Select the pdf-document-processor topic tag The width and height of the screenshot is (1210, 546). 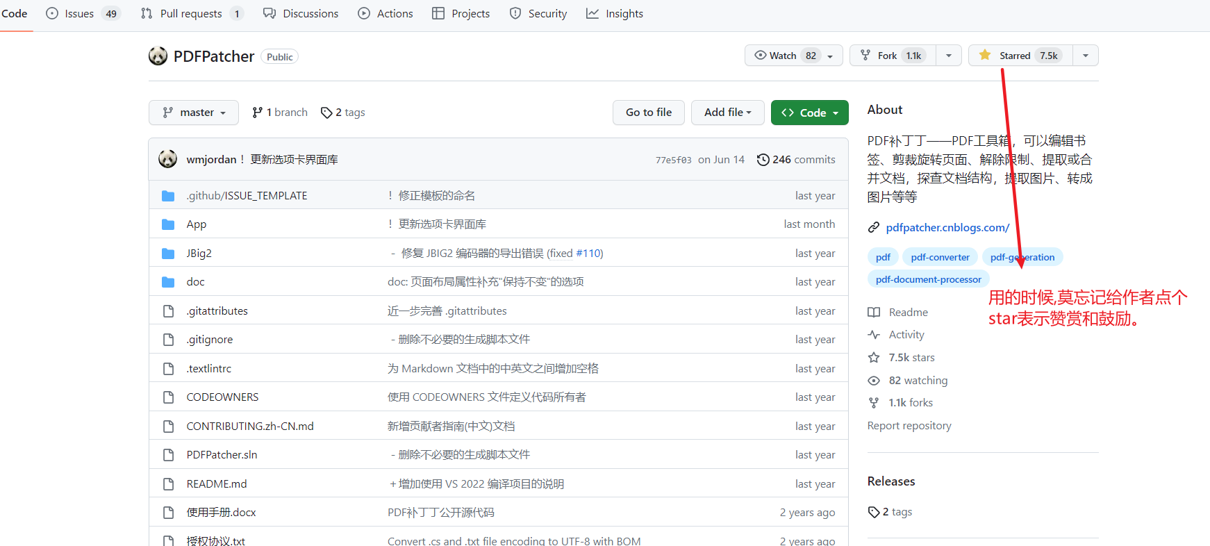point(928,279)
